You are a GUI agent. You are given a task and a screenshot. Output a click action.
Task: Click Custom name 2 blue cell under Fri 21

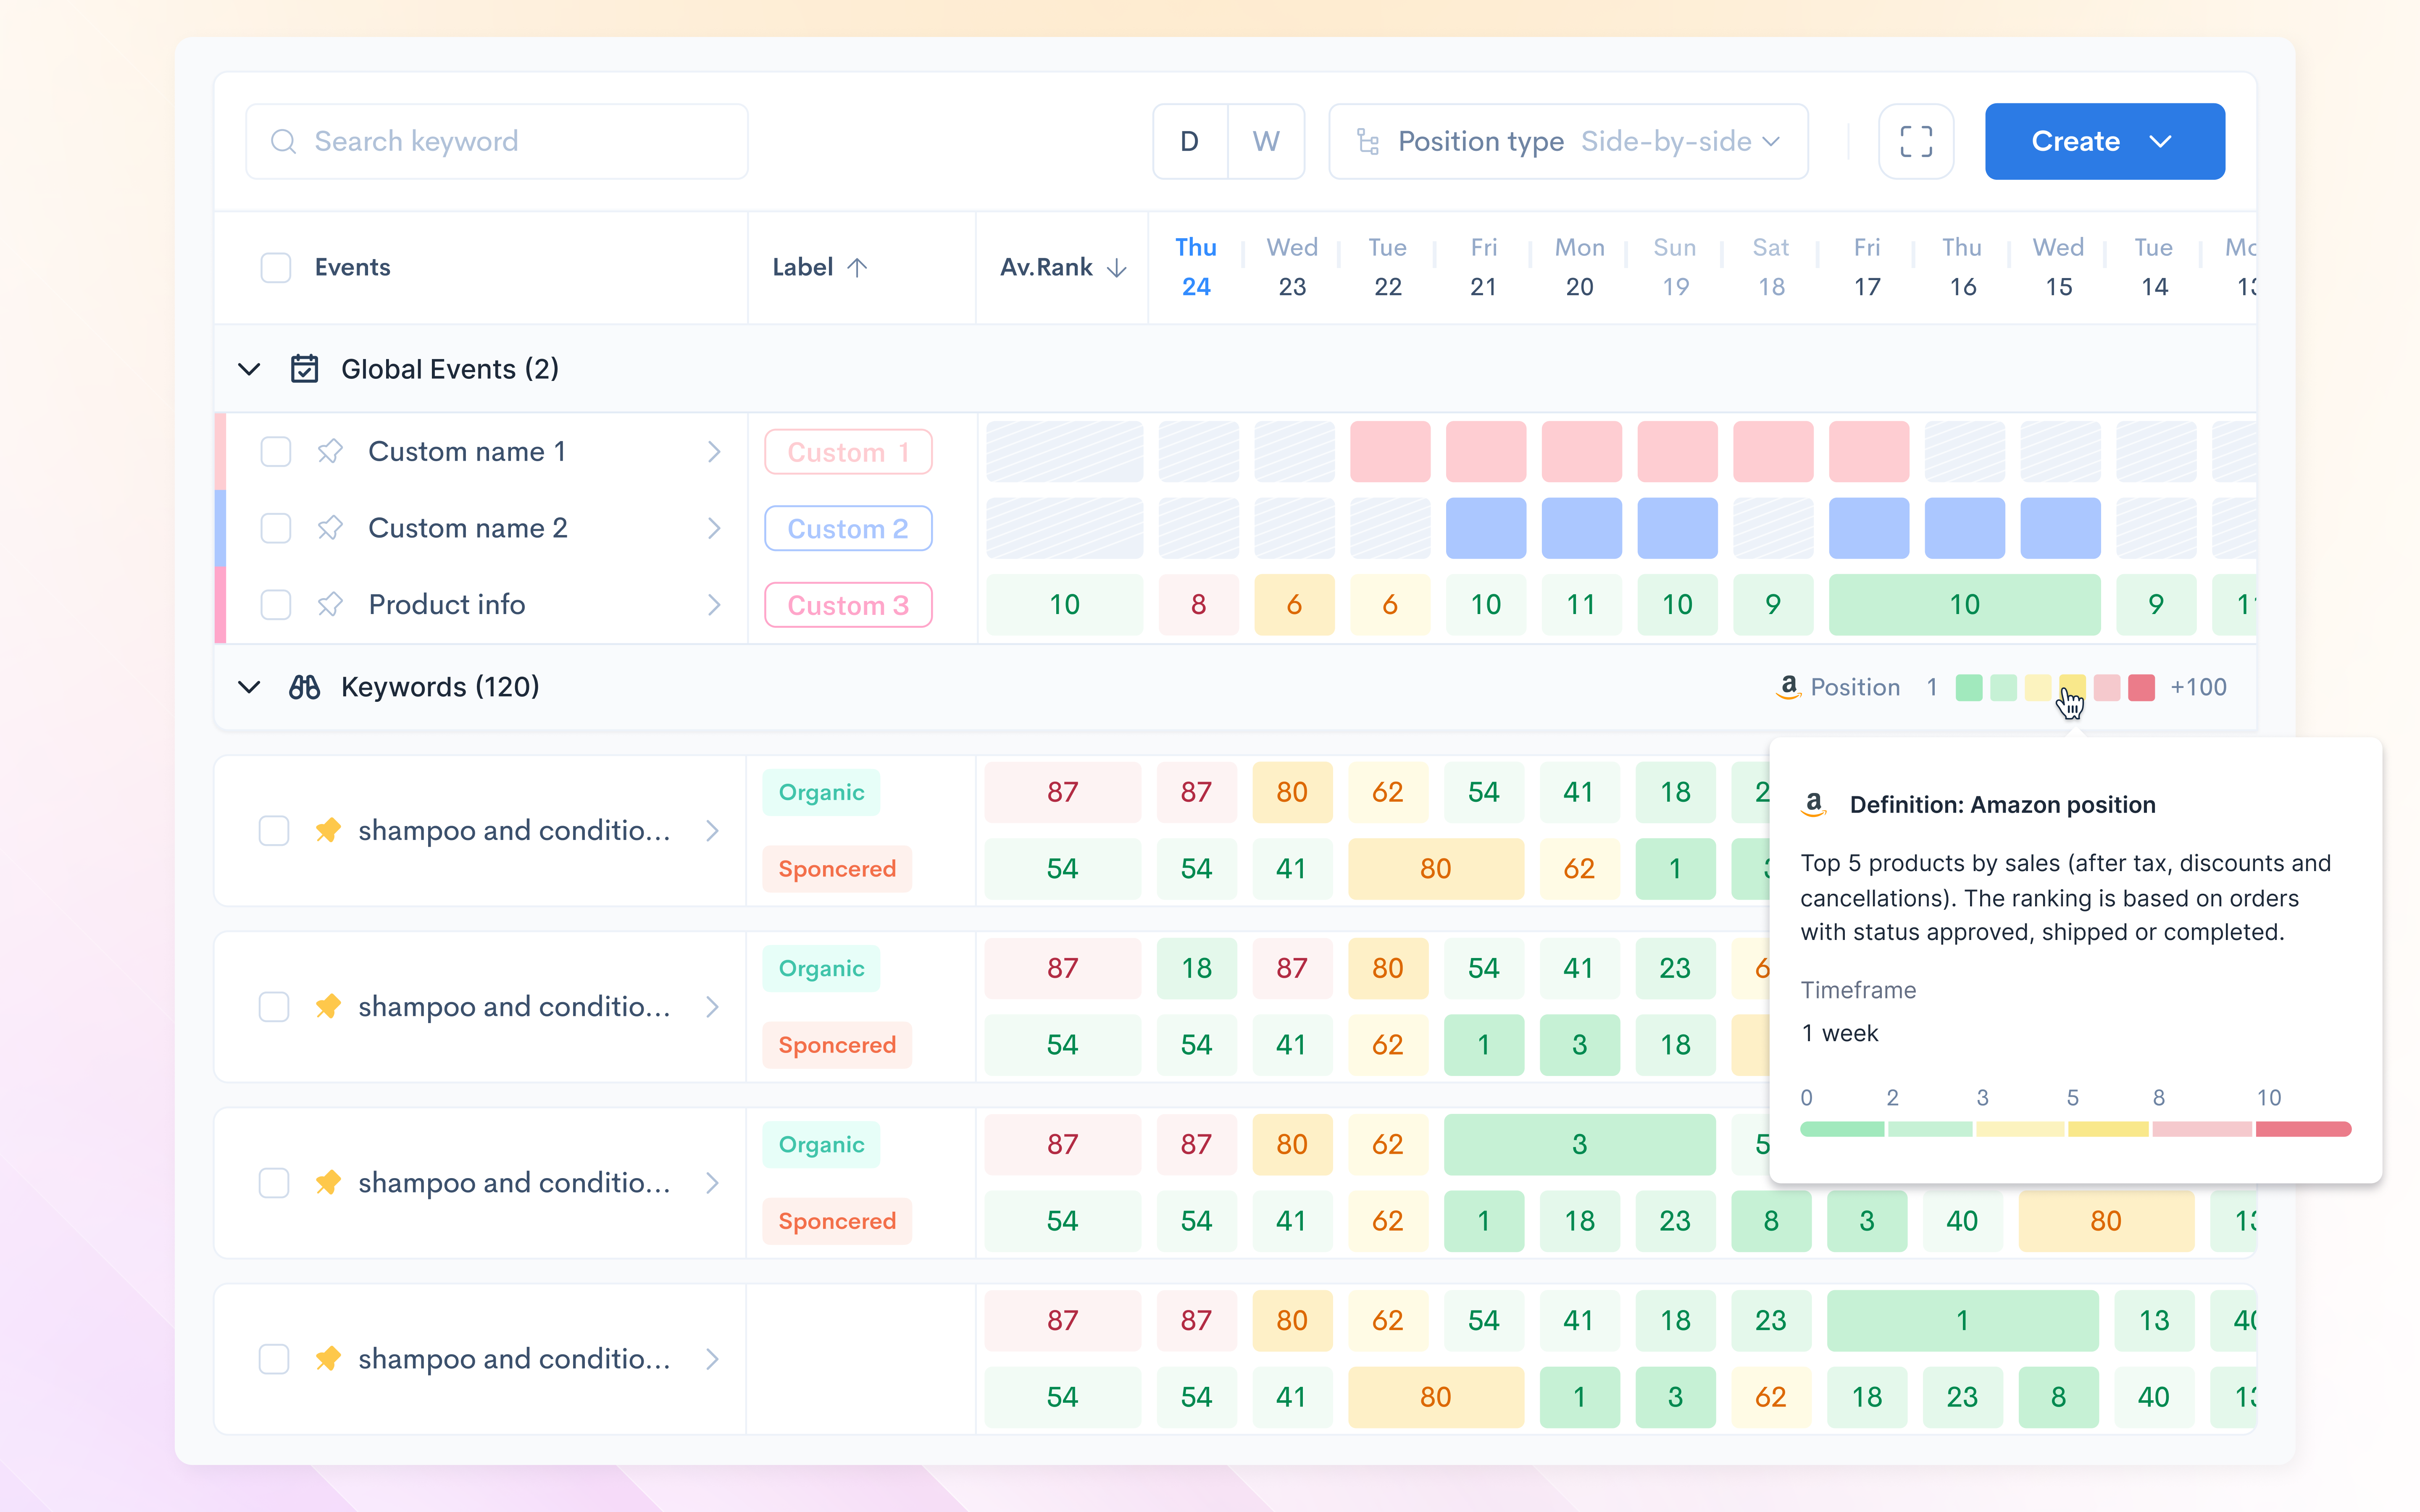[1485, 528]
